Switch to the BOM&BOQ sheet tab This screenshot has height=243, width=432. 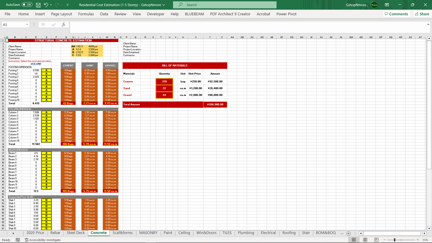[325, 233]
